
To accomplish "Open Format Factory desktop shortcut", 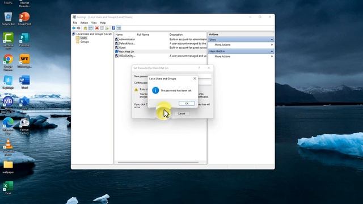I will [x=24, y=126].
